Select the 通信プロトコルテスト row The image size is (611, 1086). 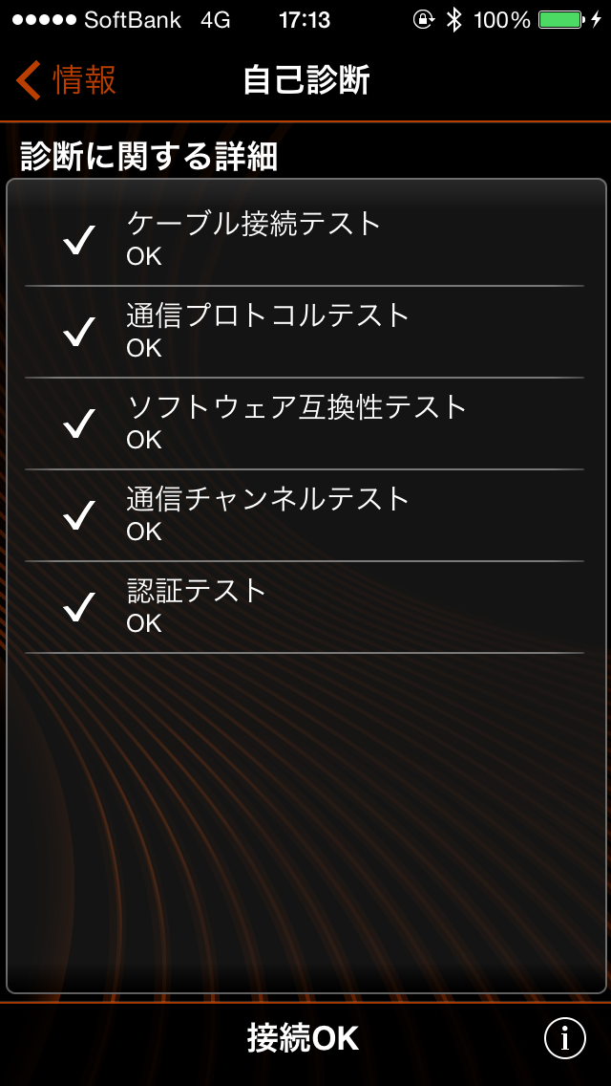[x=304, y=331]
